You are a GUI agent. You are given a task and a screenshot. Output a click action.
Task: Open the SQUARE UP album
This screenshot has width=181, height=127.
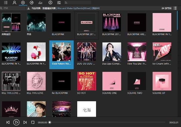tap(162, 81)
